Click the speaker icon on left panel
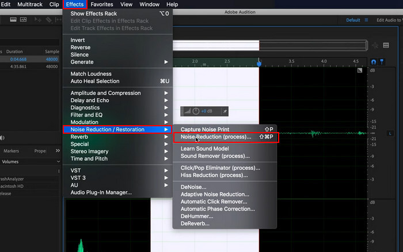Screen dimensions: 403x252 tap(2, 138)
